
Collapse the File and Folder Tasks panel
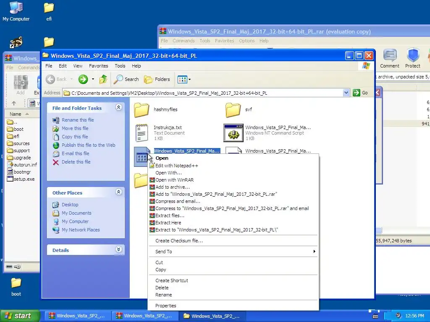(118, 107)
